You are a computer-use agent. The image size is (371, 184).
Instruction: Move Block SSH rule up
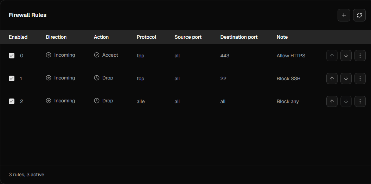tap(332, 78)
